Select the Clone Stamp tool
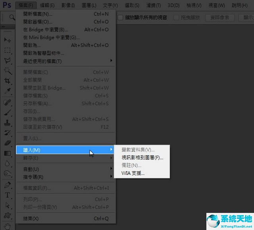Viewport: 254px width, 230px height. 7,123
